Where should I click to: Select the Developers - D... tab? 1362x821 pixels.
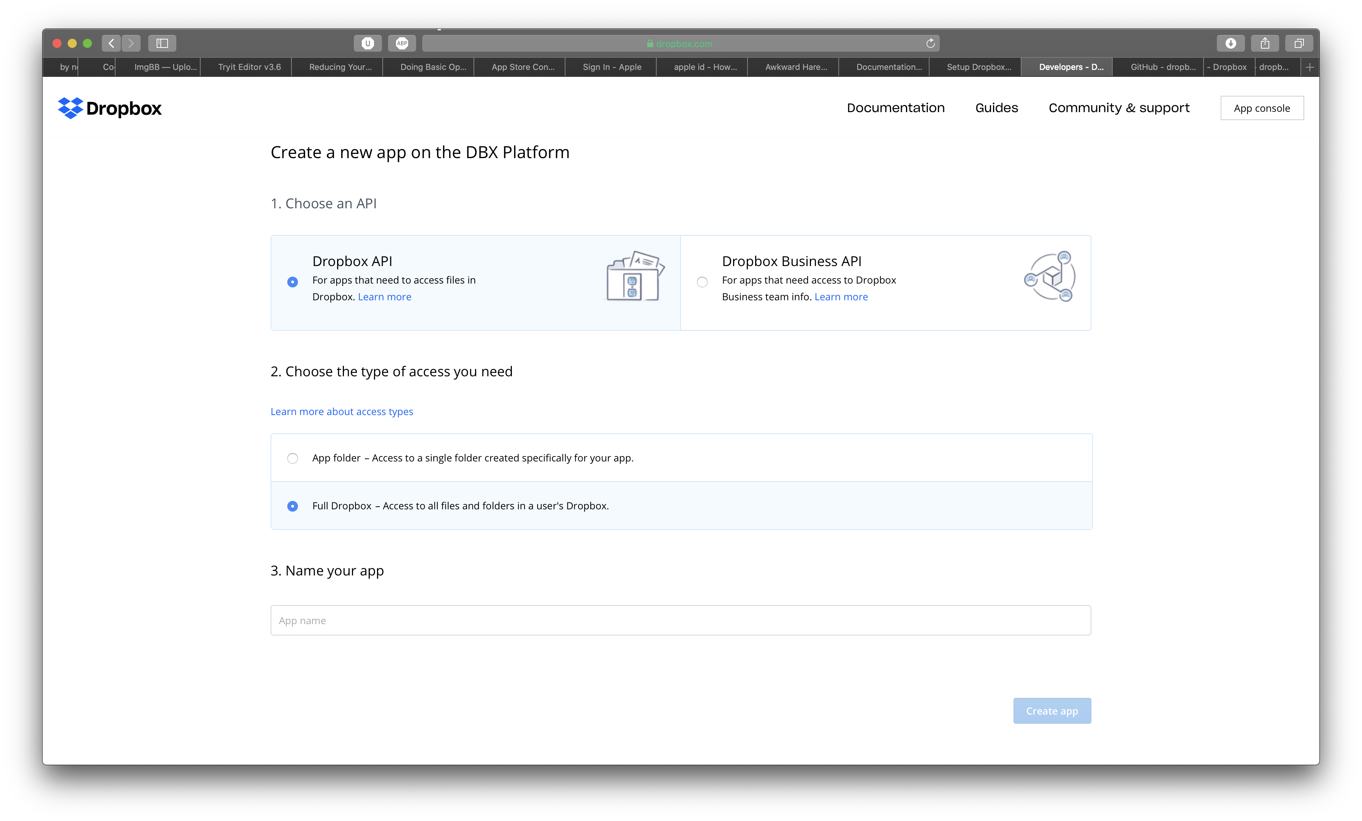[1067, 67]
